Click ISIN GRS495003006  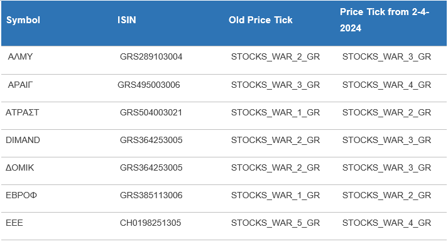tap(148, 85)
